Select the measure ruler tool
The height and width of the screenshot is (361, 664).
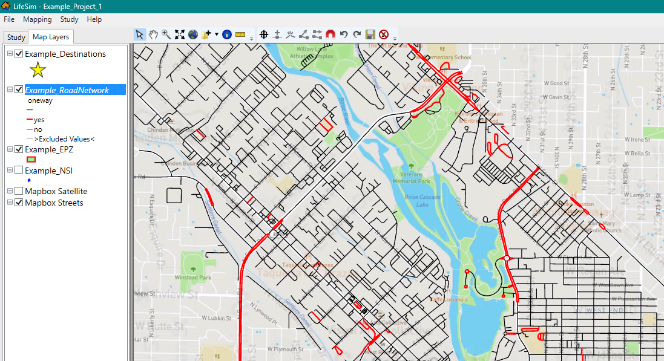tap(240, 34)
